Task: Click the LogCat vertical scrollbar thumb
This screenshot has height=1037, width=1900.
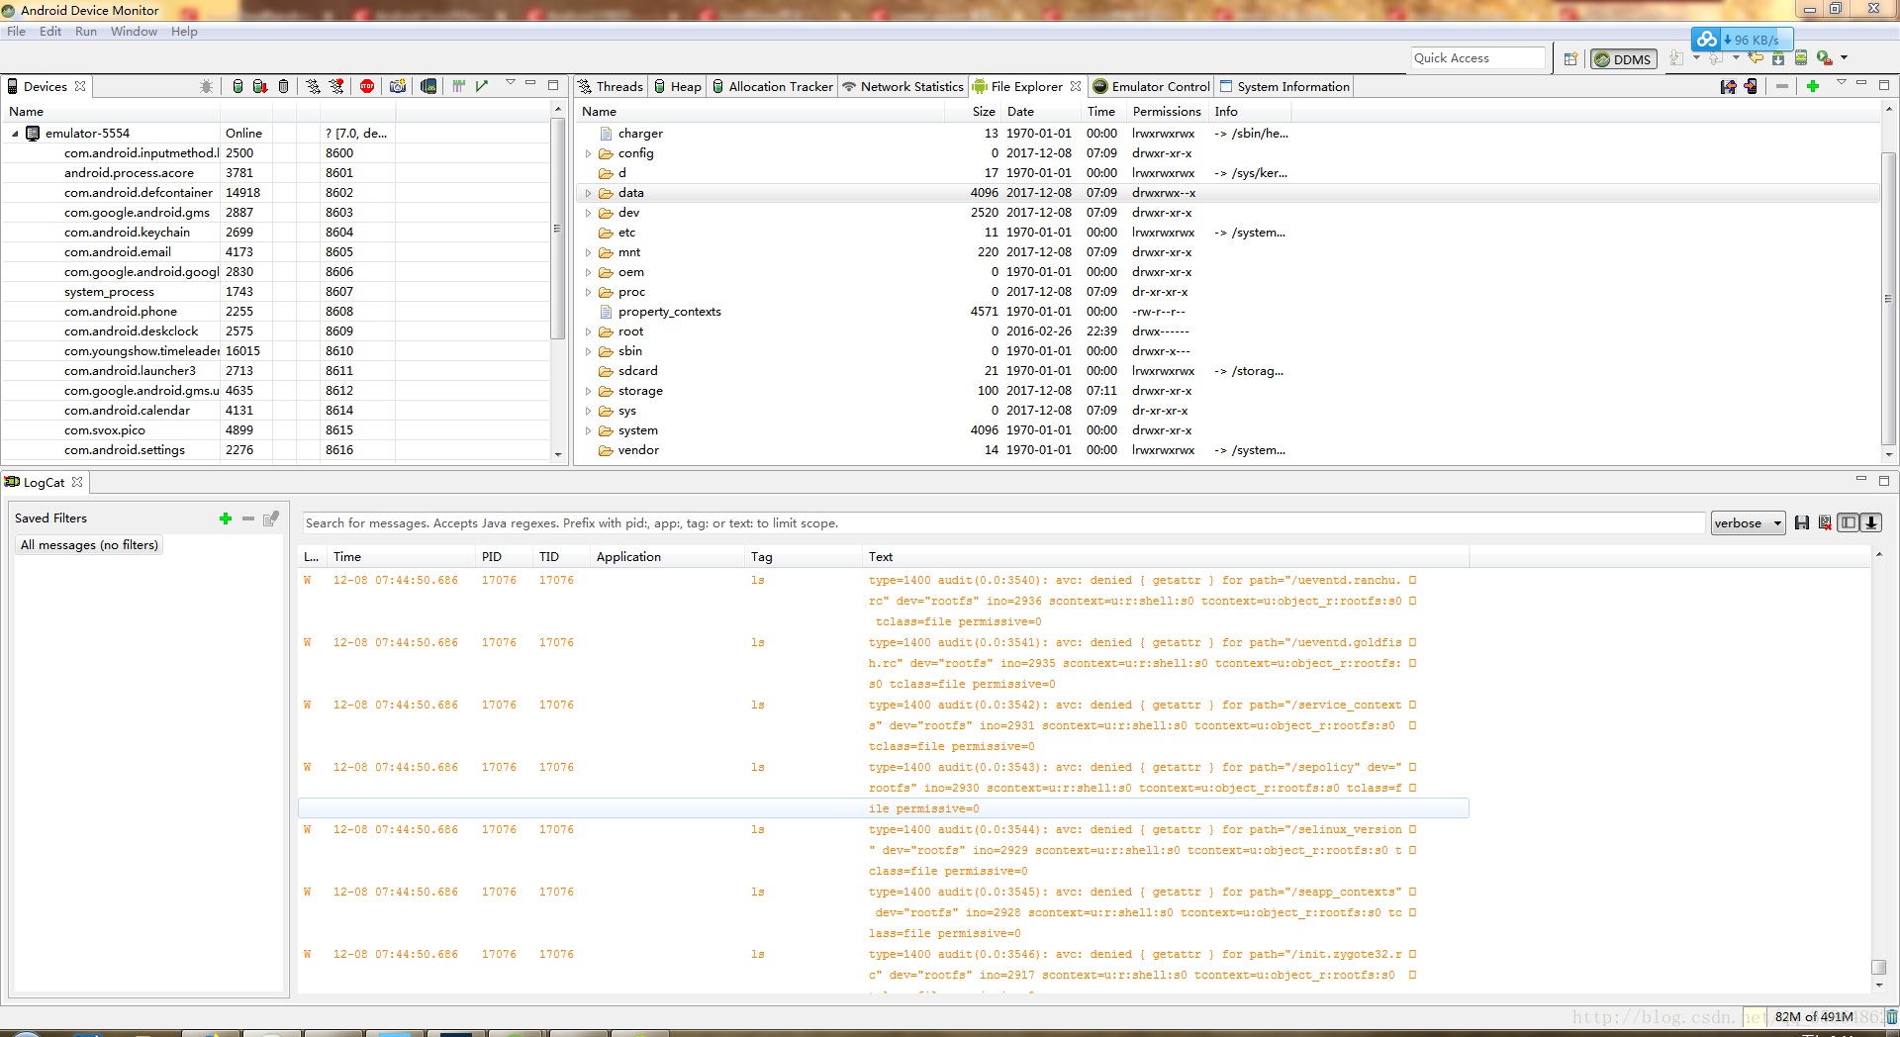Action: point(1878,967)
